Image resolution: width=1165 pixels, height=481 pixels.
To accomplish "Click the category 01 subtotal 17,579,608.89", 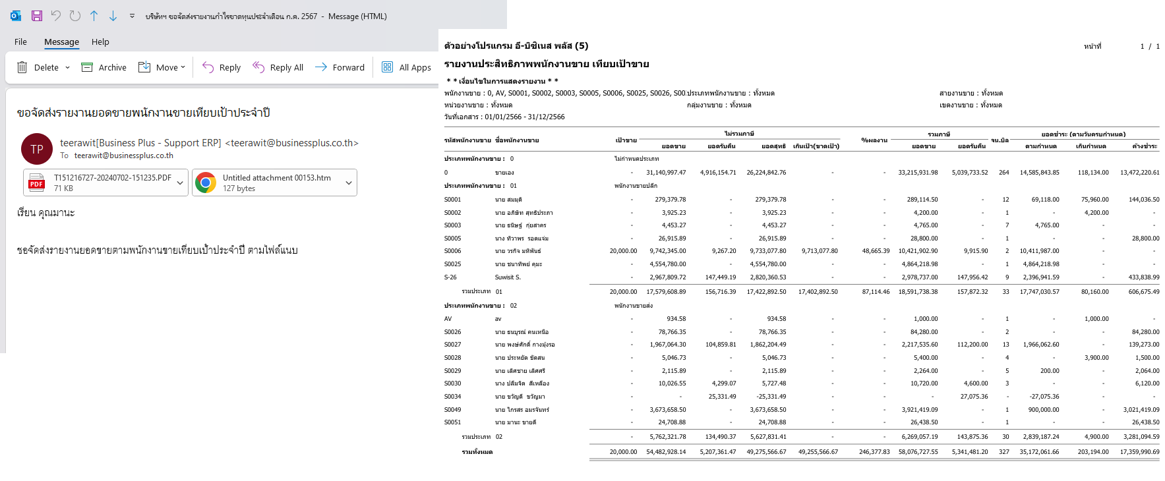I will [666, 292].
